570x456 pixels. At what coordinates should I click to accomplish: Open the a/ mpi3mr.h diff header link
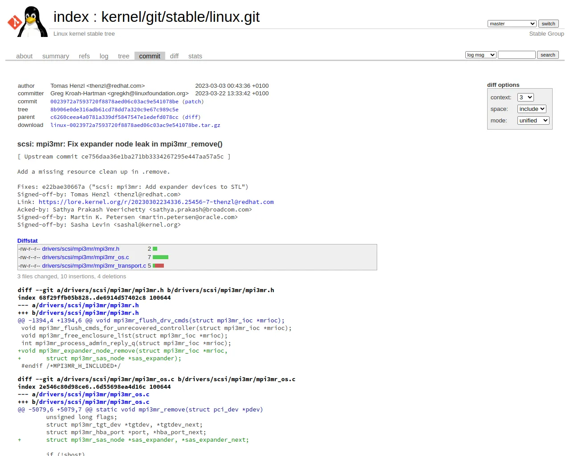(x=89, y=305)
